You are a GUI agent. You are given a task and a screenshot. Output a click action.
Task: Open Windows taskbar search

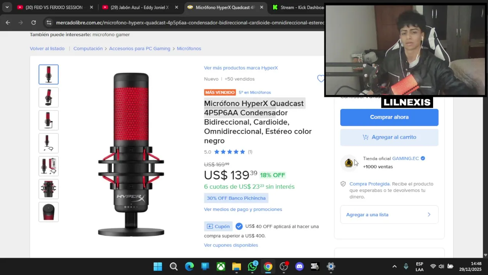(x=173, y=267)
